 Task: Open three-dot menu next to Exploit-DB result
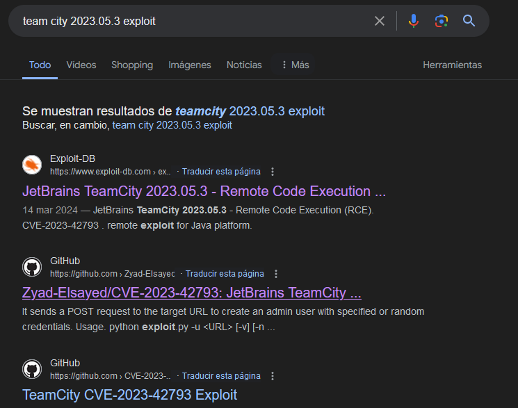(273, 172)
